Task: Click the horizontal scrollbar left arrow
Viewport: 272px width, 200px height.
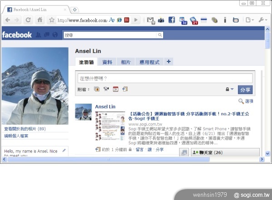Action: [x=5, y=159]
